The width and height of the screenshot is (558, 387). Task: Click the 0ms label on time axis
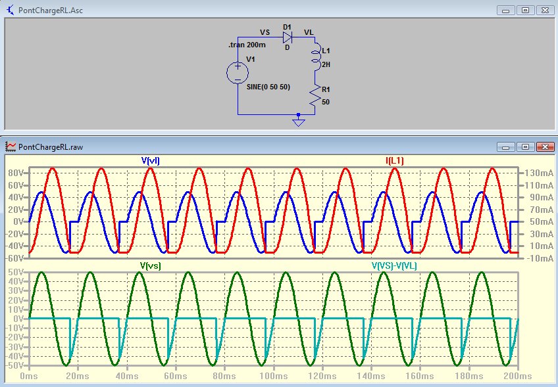[x=29, y=376]
